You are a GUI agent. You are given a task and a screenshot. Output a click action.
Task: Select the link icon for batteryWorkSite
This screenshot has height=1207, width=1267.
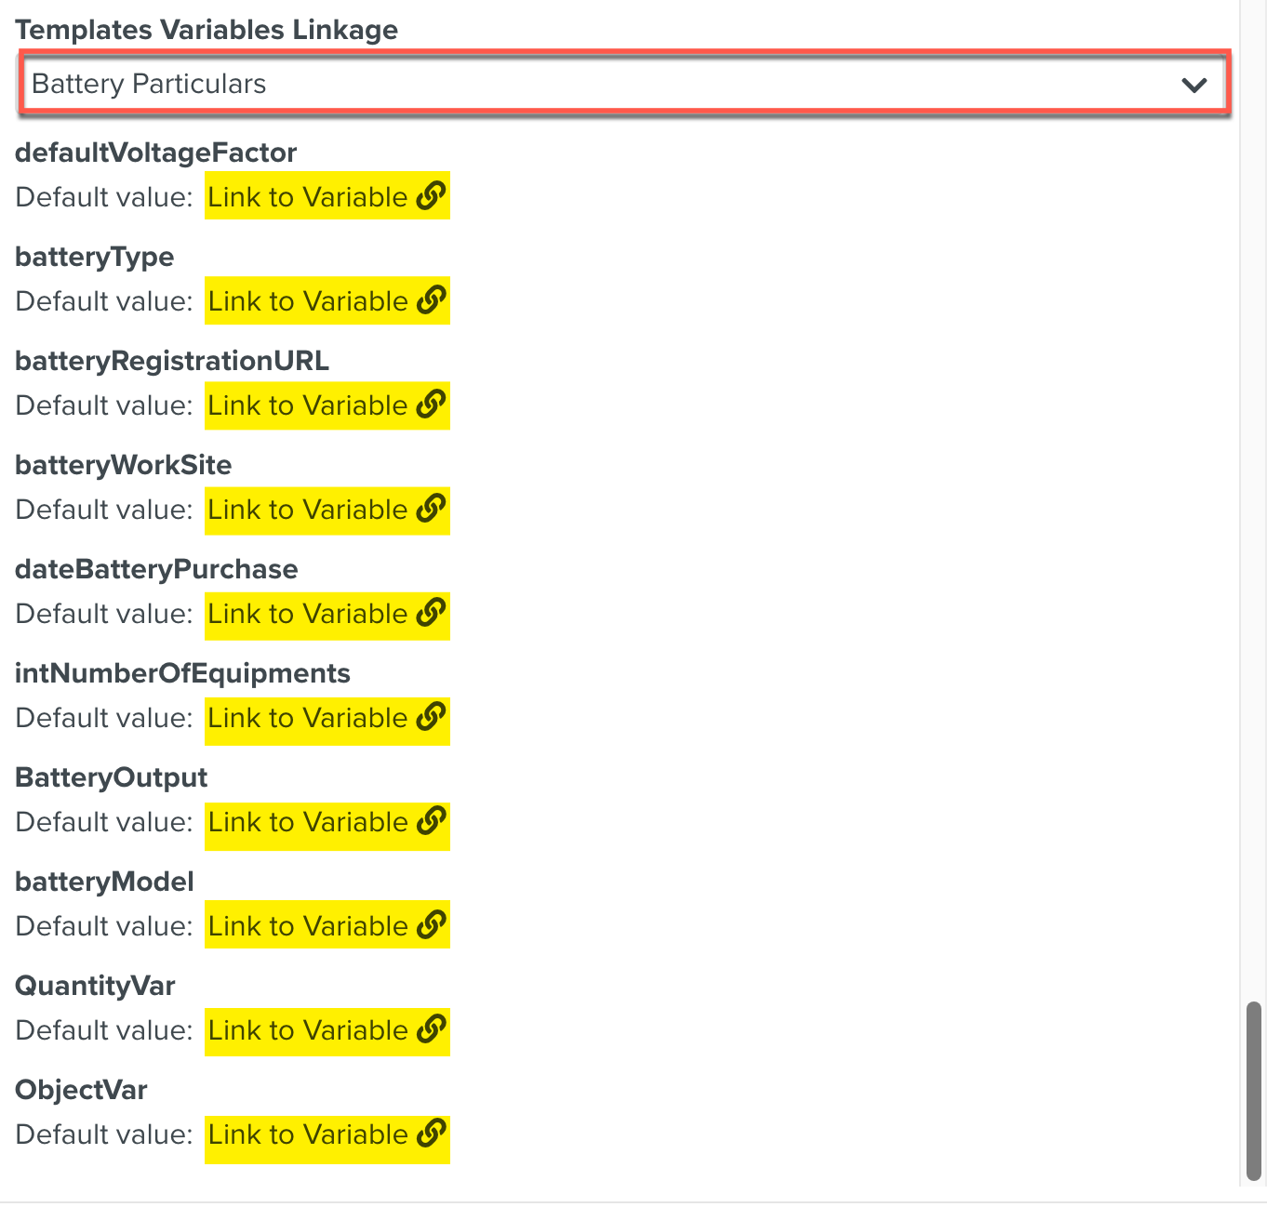pyautogui.click(x=432, y=510)
